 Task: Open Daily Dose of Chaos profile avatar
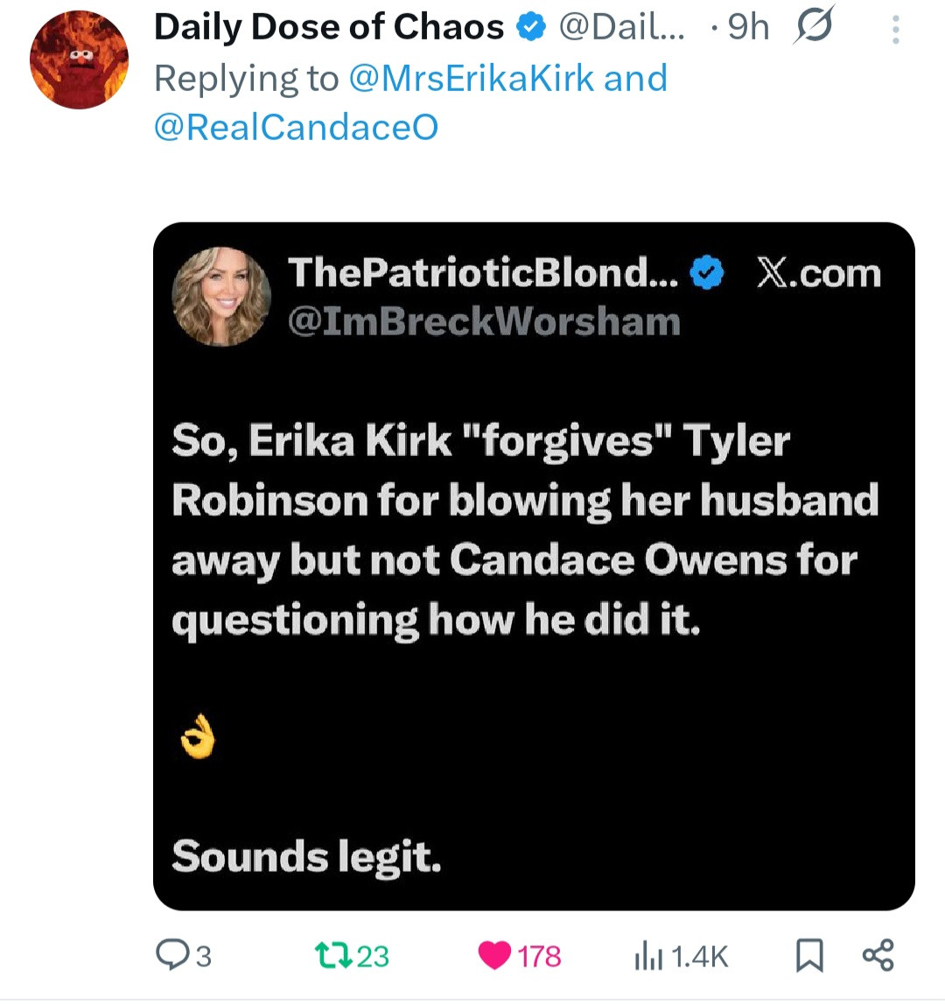tap(79, 60)
